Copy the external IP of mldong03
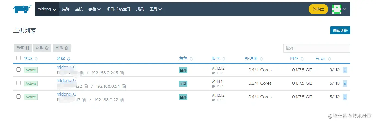Screen dimensions: 376x123 pos(84,100)
